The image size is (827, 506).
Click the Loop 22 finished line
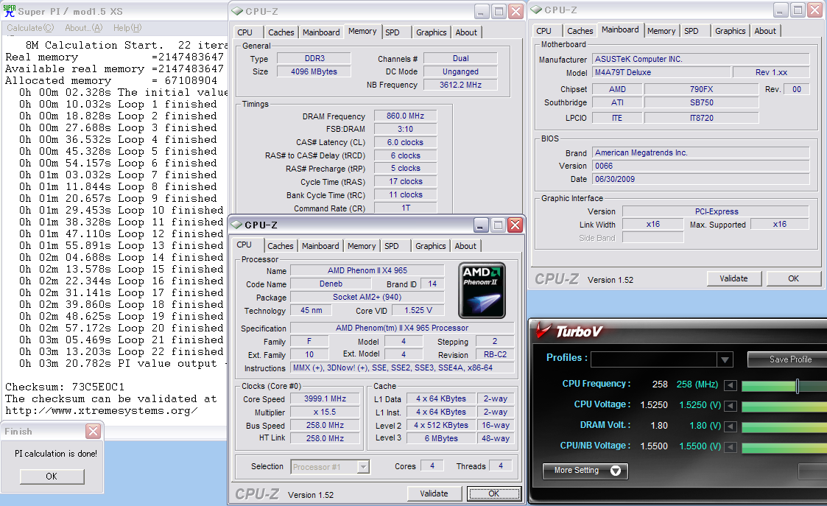(x=122, y=352)
